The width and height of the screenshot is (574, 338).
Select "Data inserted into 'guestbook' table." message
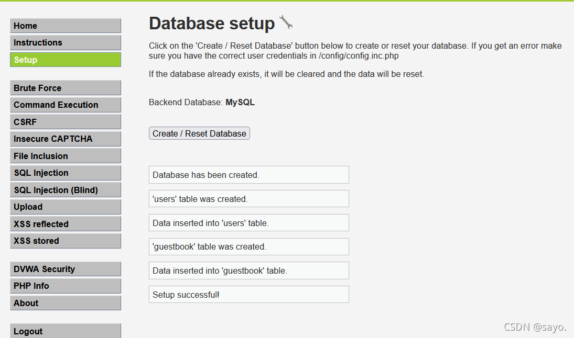249,271
